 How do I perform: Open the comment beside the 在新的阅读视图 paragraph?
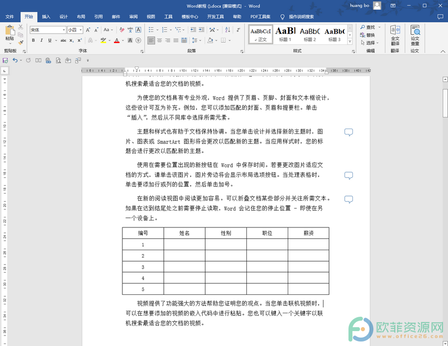tap(348, 200)
